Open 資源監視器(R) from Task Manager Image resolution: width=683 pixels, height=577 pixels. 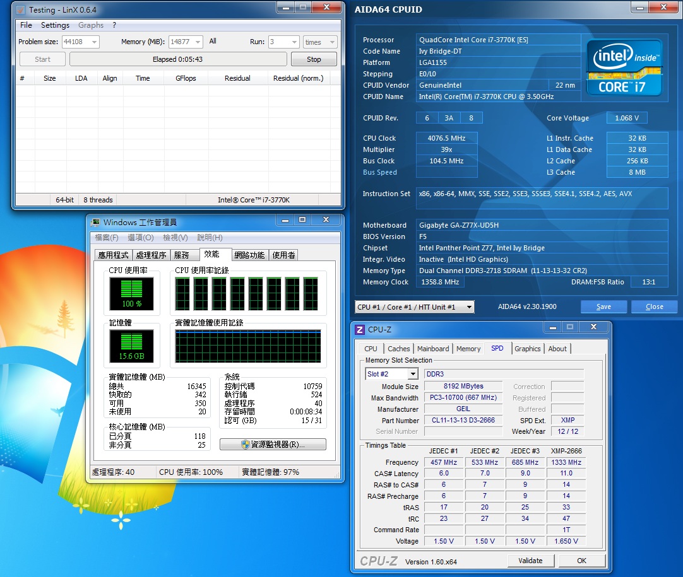pos(273,445)
